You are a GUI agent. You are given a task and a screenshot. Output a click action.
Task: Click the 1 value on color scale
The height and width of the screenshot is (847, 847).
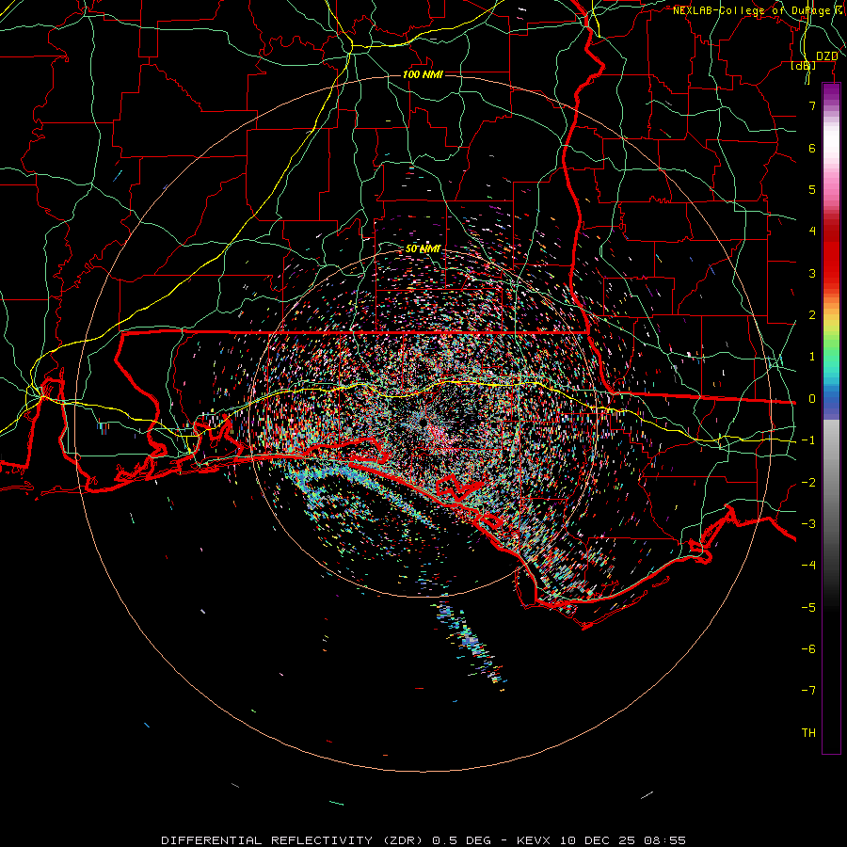(x=812, y=357)
